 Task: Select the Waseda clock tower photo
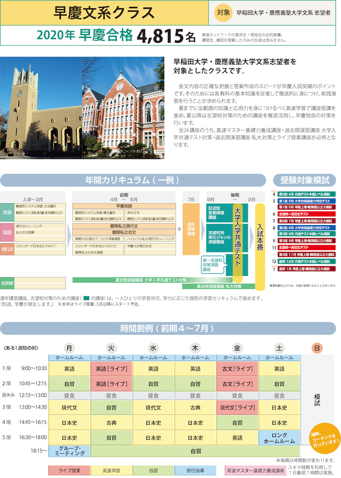point(41,108)
